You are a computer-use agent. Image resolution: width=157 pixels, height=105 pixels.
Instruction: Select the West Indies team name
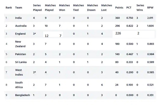pyautogui.click(x=19, y=72)
